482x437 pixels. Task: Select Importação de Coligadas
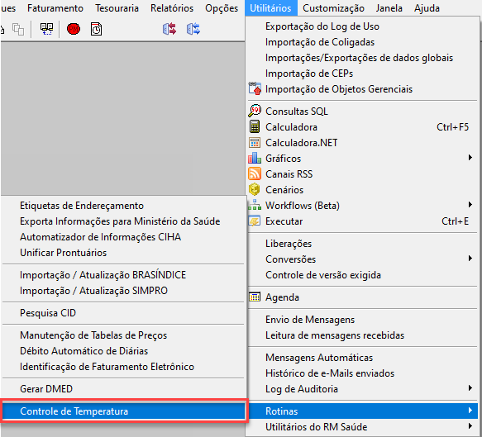[x=362, y=42]
